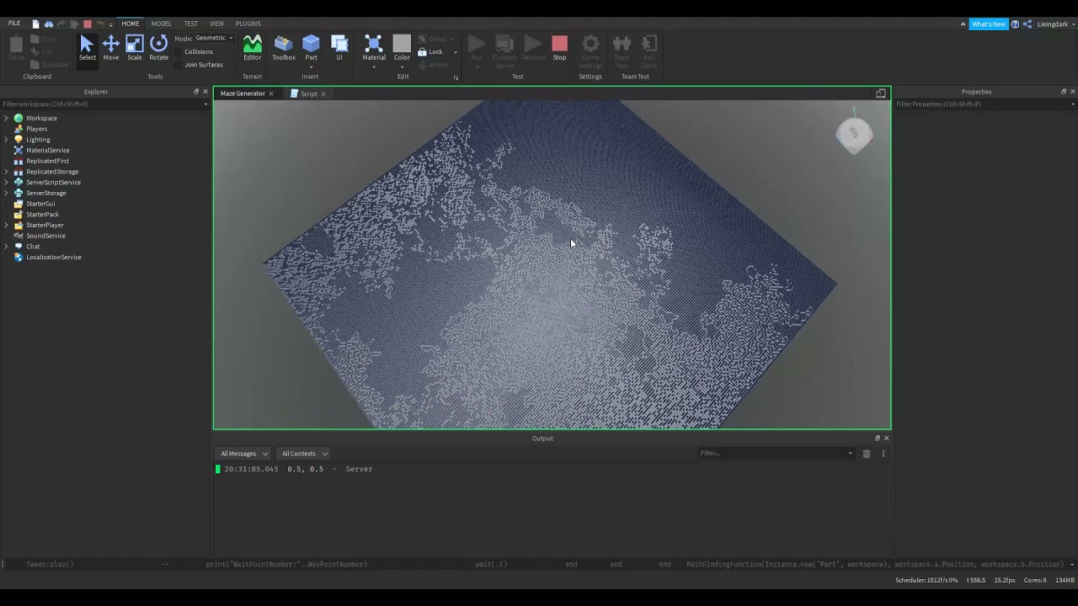Select Players in the Explorer
Screen dimensions: 1078x606
tap(36, 129)
